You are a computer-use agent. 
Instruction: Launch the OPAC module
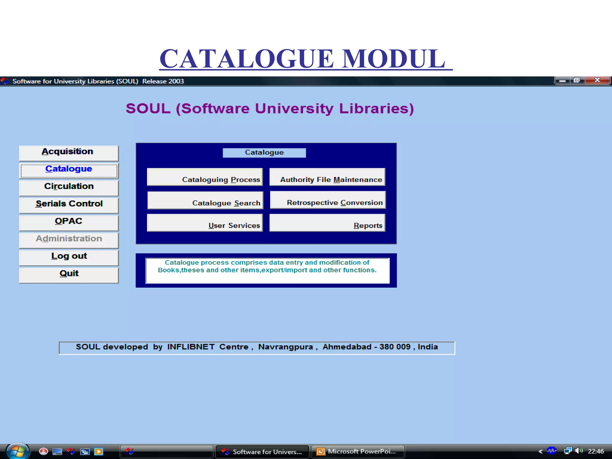69,223
